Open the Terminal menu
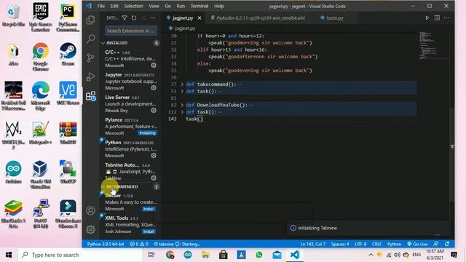466x262 pixels. coord(199,6)
